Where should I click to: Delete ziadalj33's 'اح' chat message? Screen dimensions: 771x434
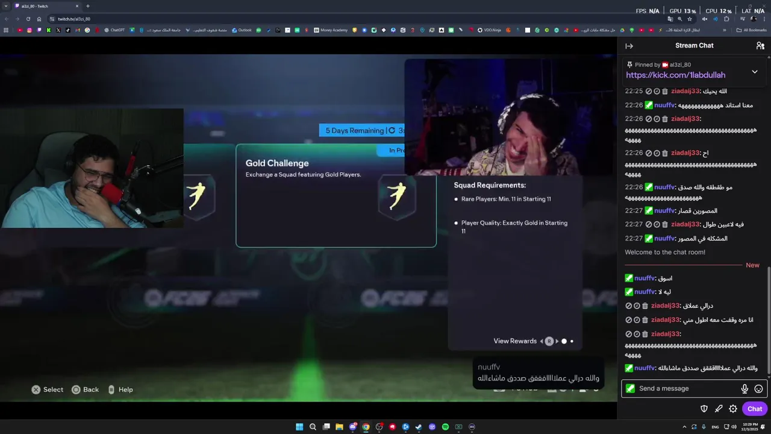pos(665,153)
